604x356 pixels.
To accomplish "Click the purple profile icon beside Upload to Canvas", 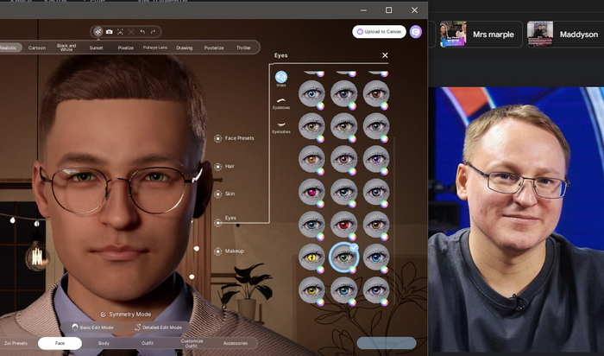I will [416, 32].
